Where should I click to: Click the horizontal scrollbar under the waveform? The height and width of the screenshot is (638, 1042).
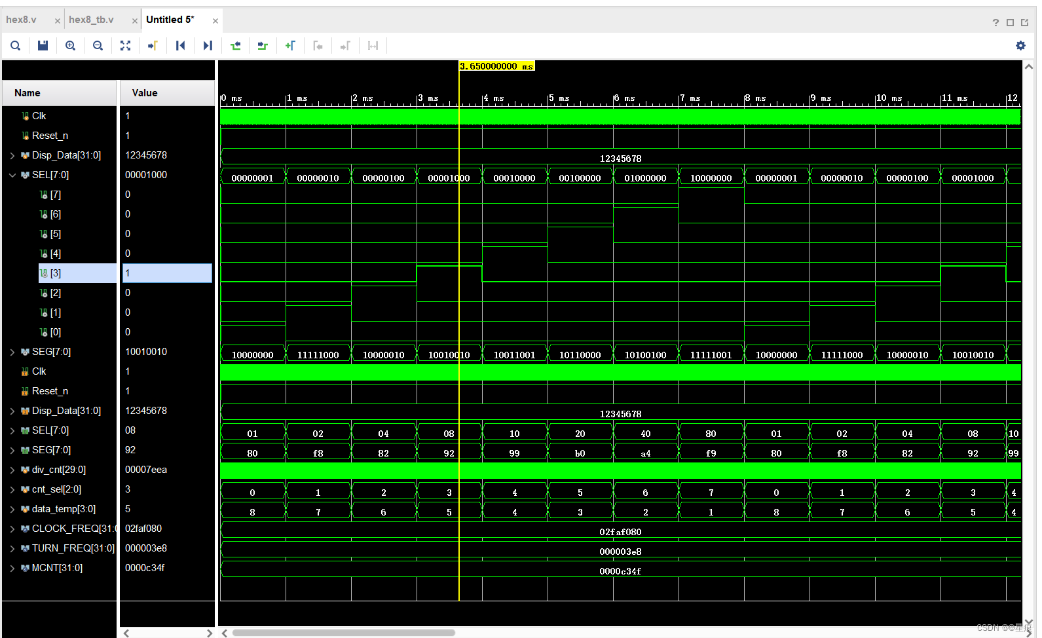[x=344, y=633]
